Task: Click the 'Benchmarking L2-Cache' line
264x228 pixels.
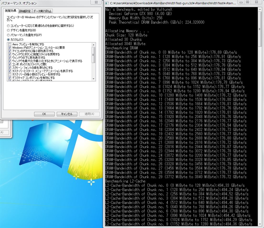Action: pos(125,181)
